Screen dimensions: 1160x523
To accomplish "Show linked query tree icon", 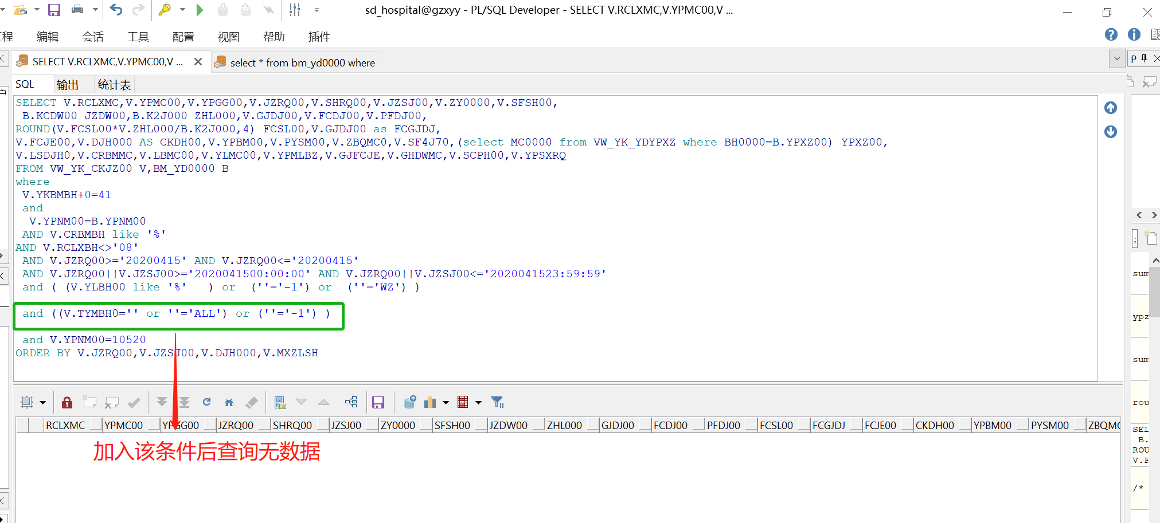I will pyautogui.click(x=351, y=402).
